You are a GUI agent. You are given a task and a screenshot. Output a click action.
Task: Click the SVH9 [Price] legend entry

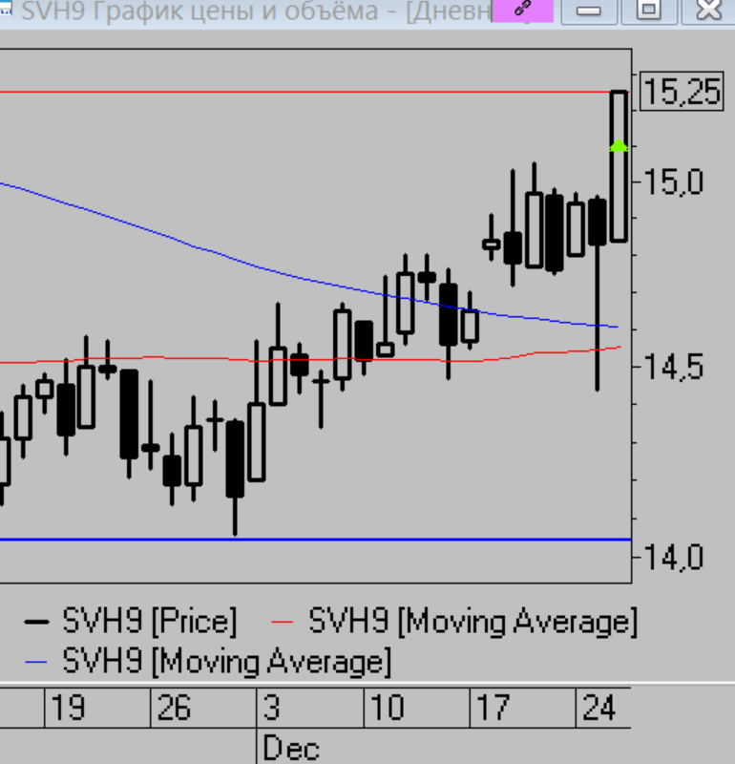tap(149, 622)
